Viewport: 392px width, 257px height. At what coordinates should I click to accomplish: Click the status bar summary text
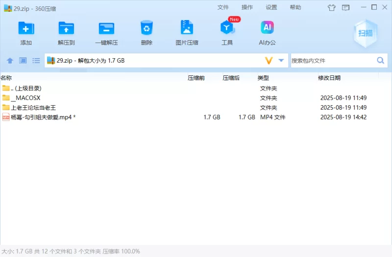click(x=71, y=251)
